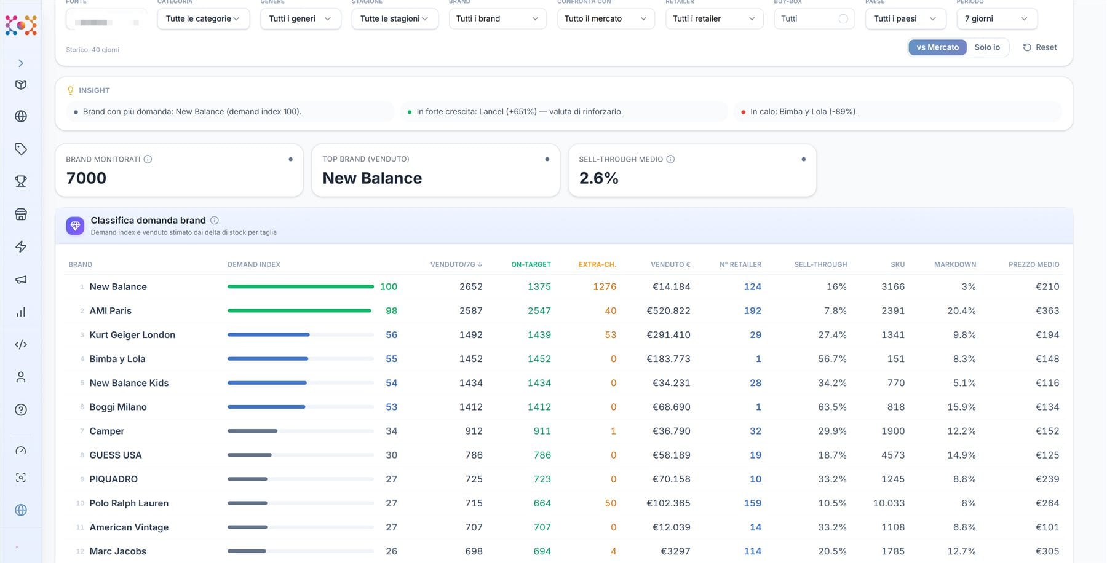Click the purple diamond icon of Classifica
This screenshot has height=563, width=1107.
pos(75,226)
